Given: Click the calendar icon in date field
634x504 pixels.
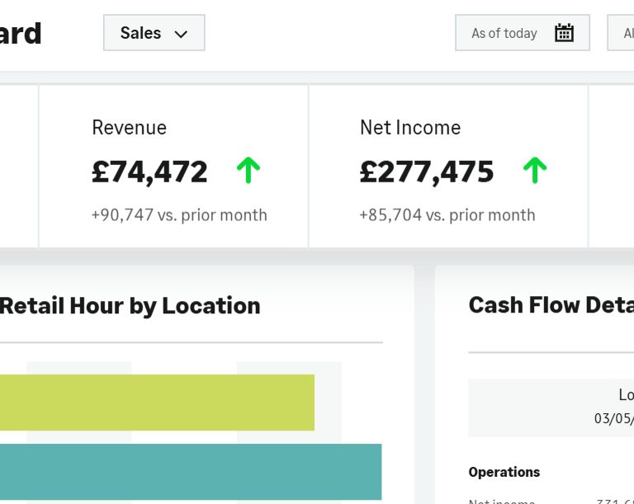Looking at the screenshot, I should click(x=564, y=33).
